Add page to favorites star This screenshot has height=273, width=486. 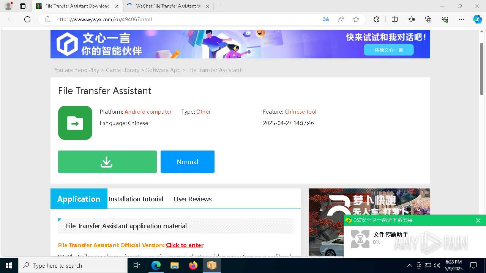coord(356,19)
